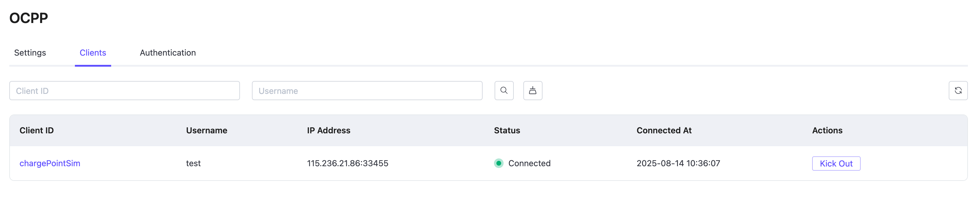Select the test username cell in the row
The height and width of the screenshot is (197, 973).
click(193, 163)
